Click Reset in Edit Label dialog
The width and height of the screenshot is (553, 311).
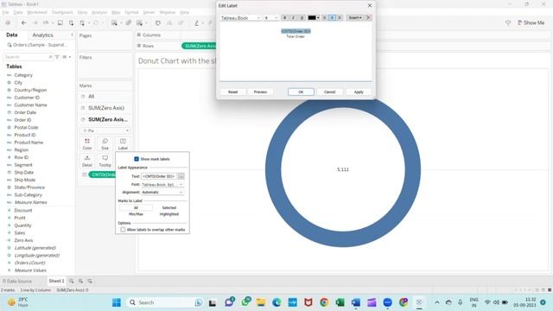pos(232,92)
